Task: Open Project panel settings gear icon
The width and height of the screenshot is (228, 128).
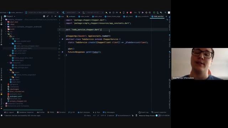Action: (x=44, y=16)
